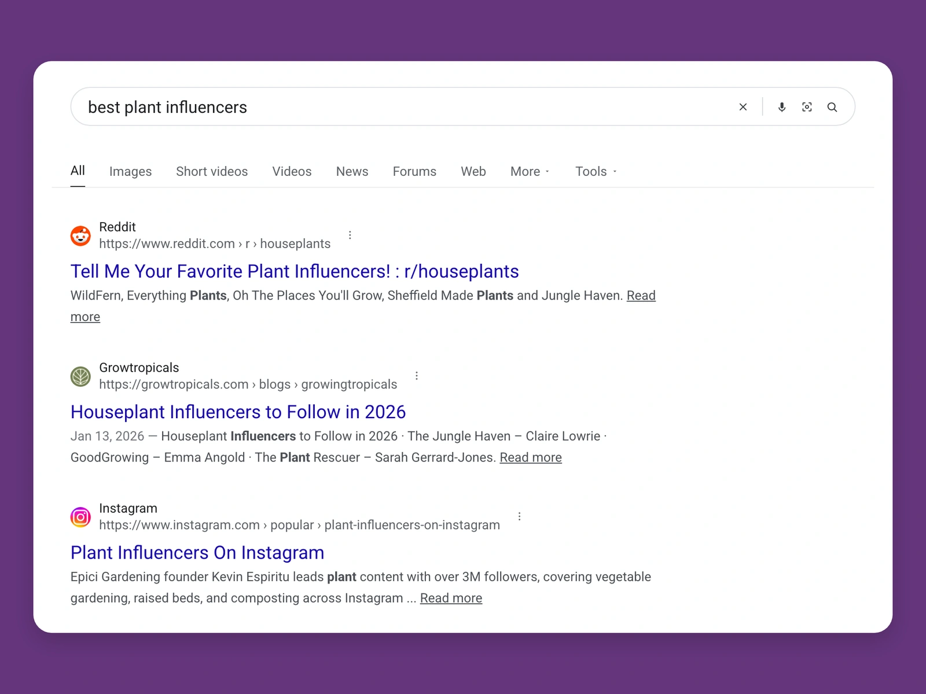Submit search with the magnifying glass icon
This screenshot has width=926, height=694.
[x=832, y=107]
